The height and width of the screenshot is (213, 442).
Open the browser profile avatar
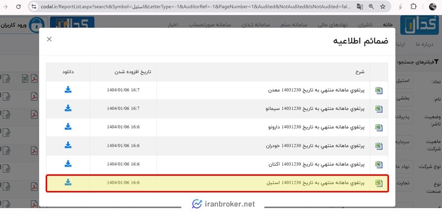[432, 7]
